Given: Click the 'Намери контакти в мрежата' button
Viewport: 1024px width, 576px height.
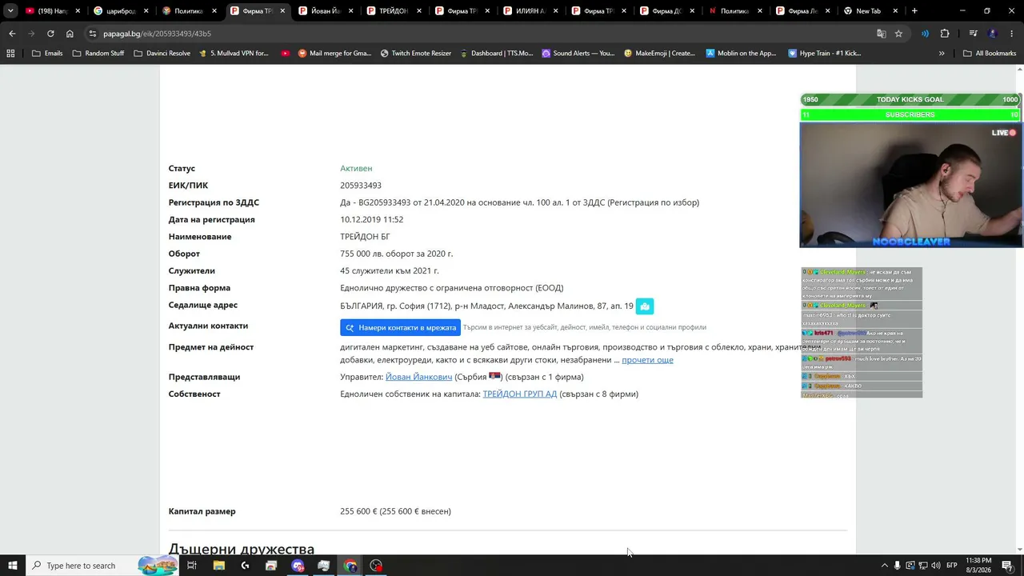Looking at the screenshot, I should click(x=400, y=327).
